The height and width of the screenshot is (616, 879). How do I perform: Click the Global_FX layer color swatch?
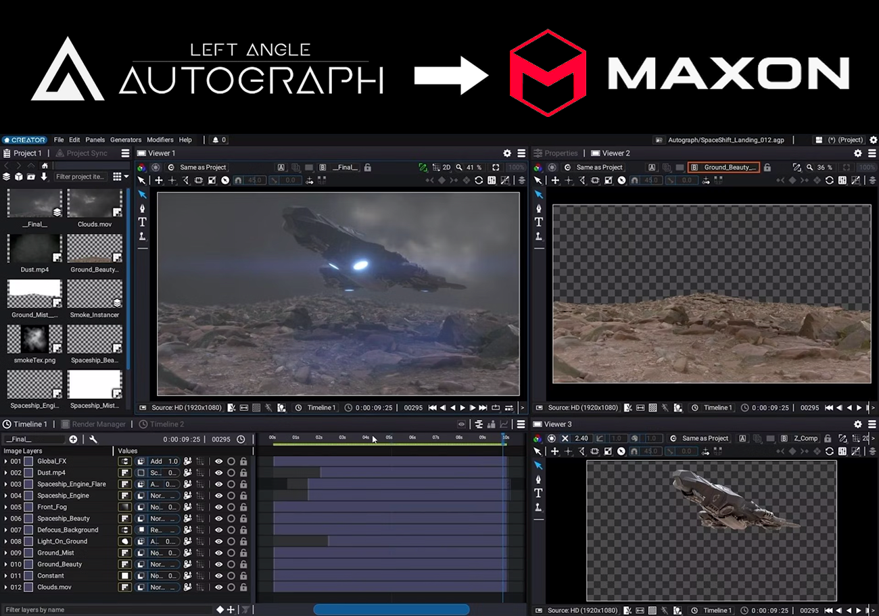pyautogui.click(x=28, y=462)
